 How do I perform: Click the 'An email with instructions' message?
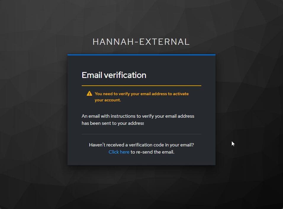coord(138,120)
